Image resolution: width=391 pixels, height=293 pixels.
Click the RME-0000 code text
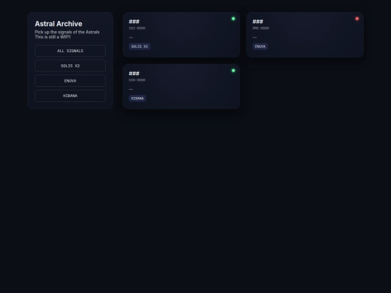pos(261,28)
